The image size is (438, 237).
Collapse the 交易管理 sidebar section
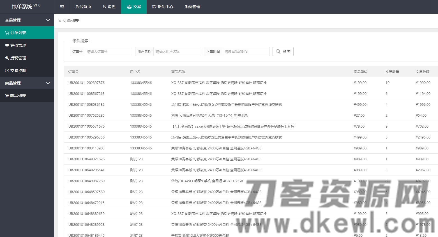coord(47,20)
